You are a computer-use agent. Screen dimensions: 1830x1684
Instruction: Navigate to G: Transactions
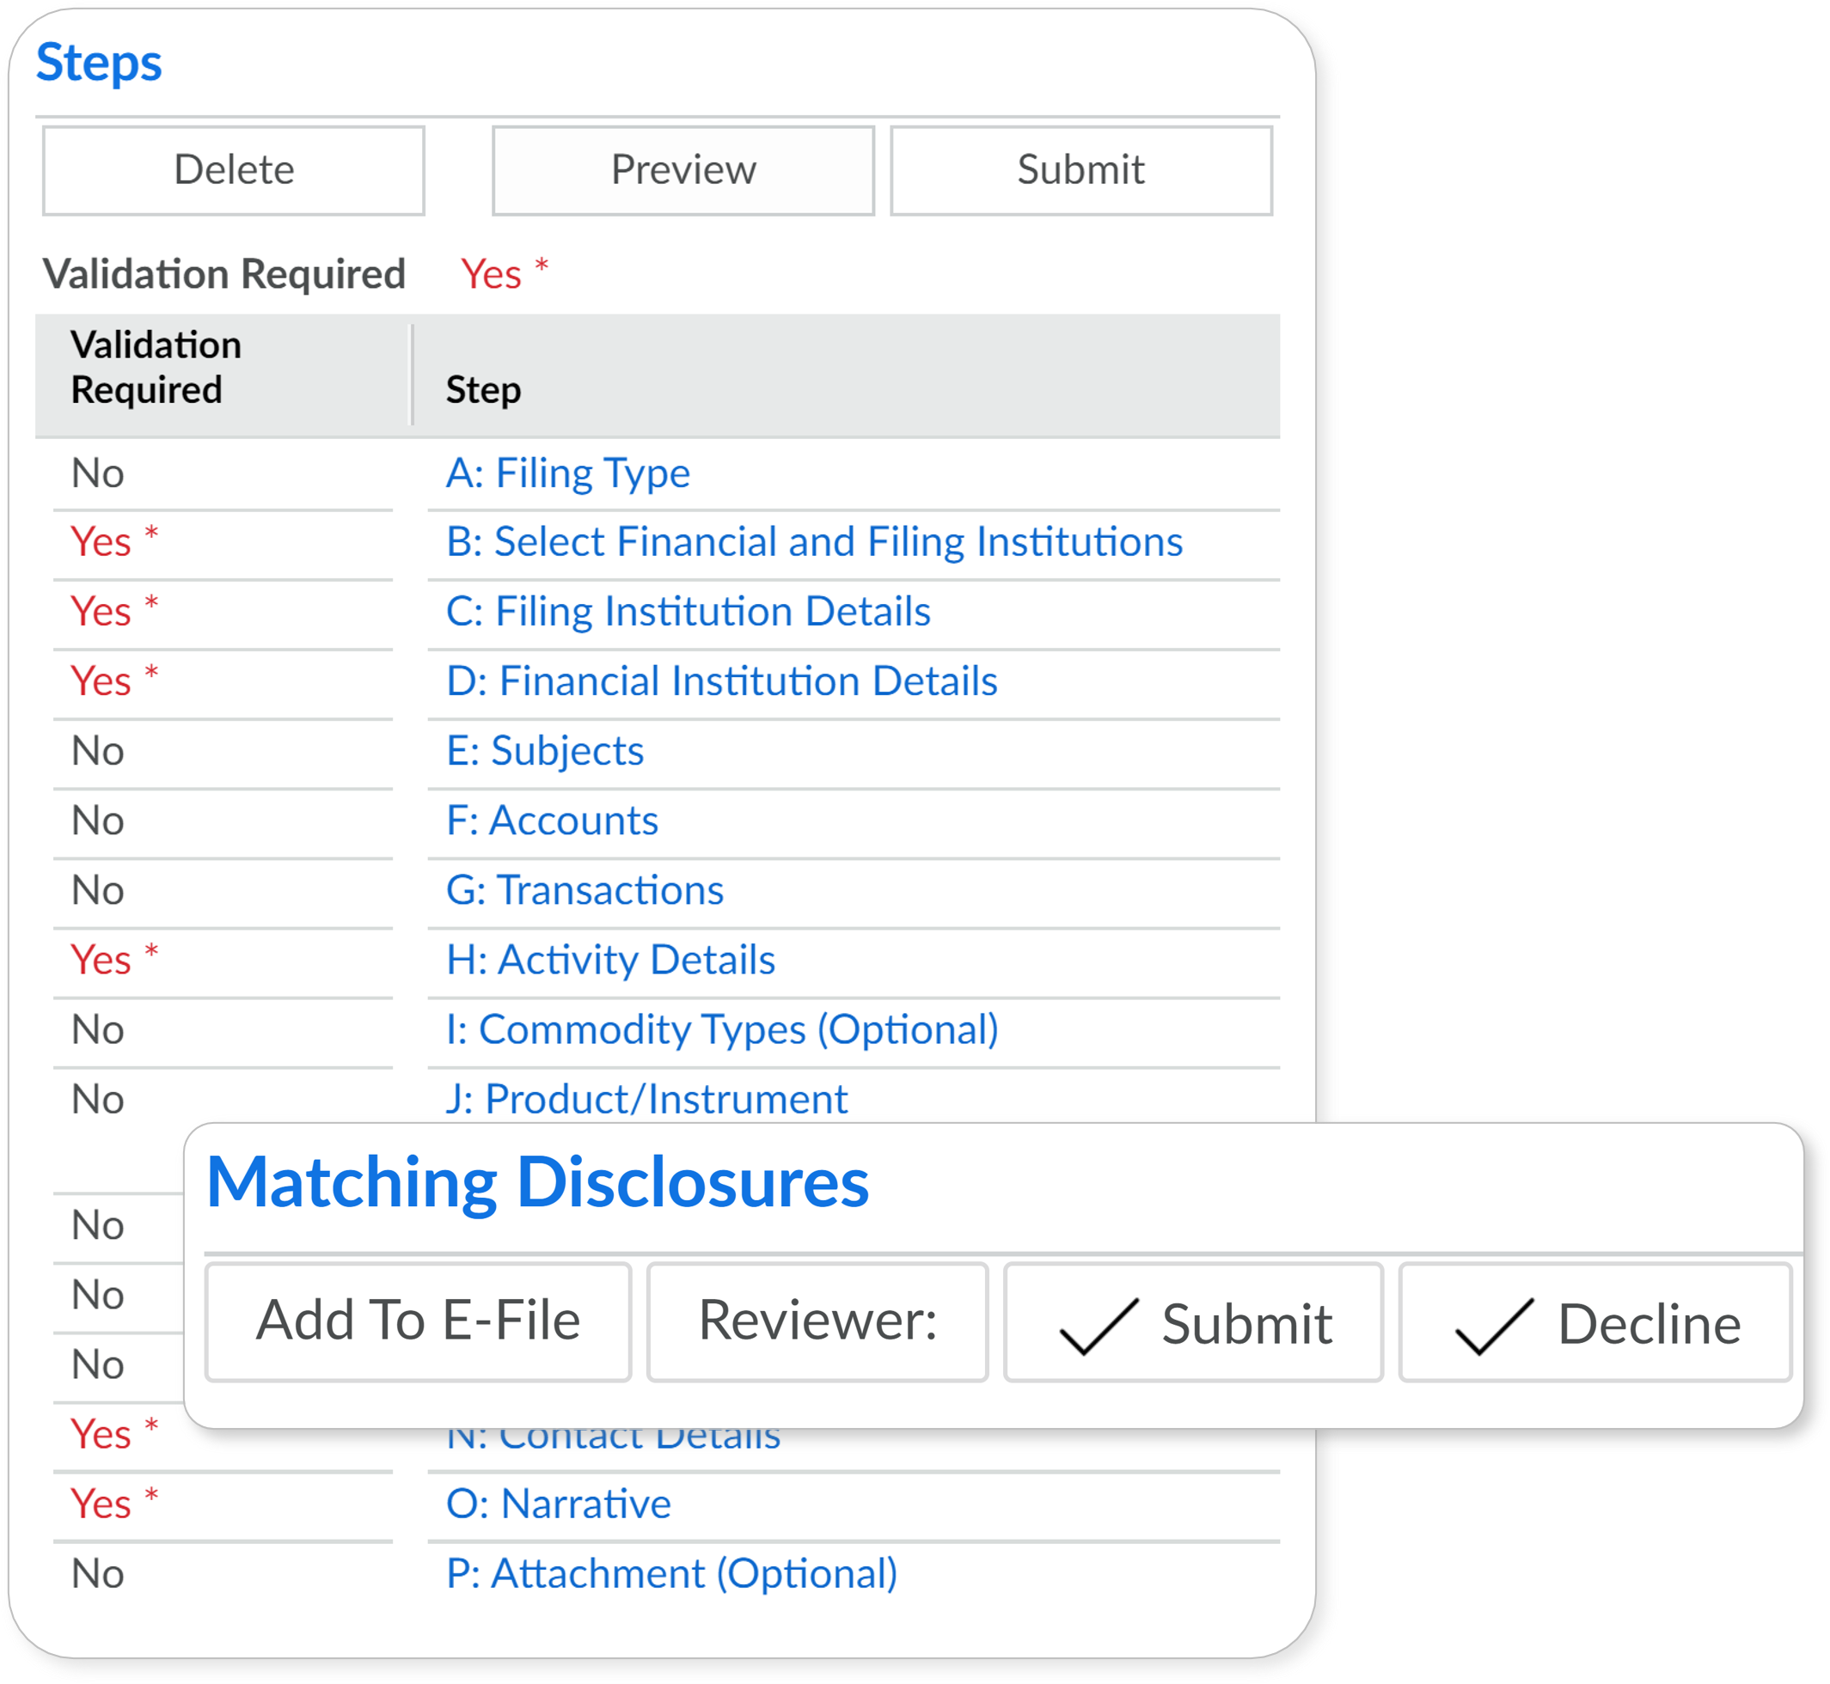(584, 890)
